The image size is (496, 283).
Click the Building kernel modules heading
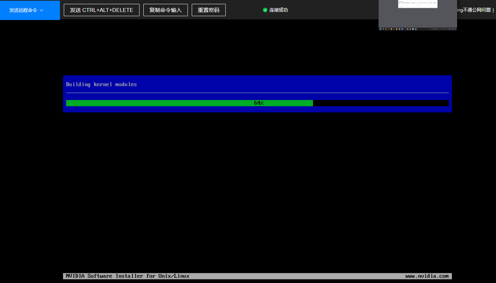click(101, 85)
